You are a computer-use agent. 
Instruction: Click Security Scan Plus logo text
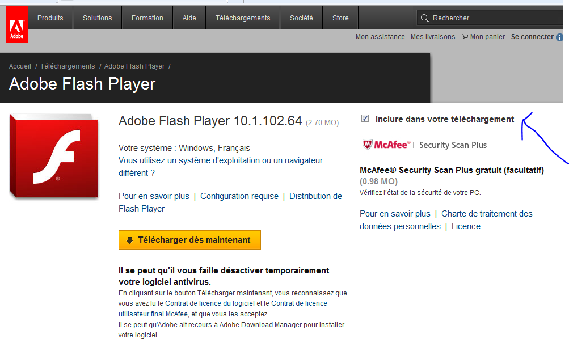(x=453, y=145)
